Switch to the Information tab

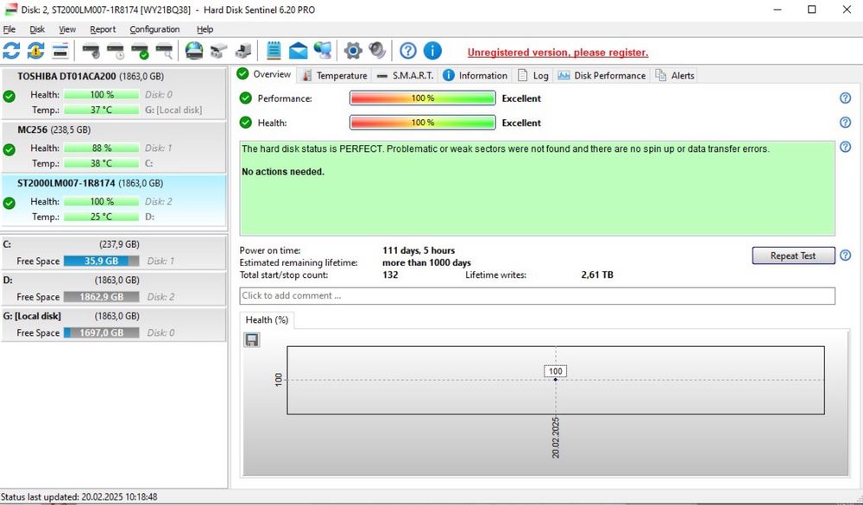[475, 75]
